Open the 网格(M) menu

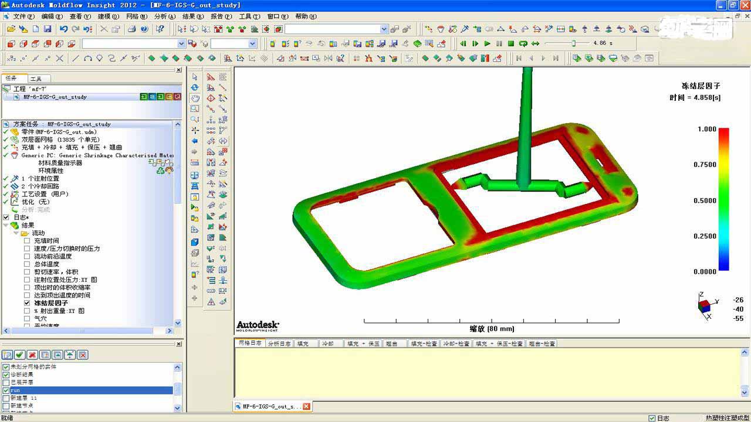tap(136, 16)
